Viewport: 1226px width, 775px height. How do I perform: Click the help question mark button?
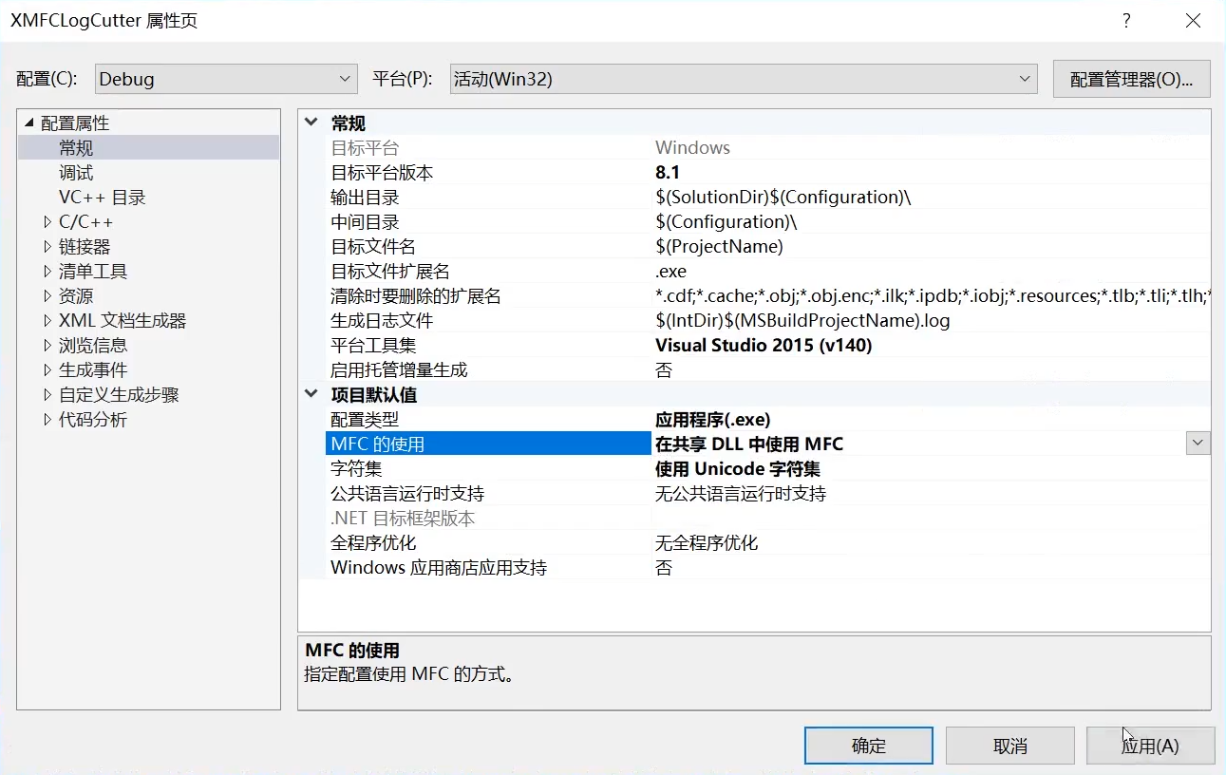pyautogui.click(x=1126, y=21)
